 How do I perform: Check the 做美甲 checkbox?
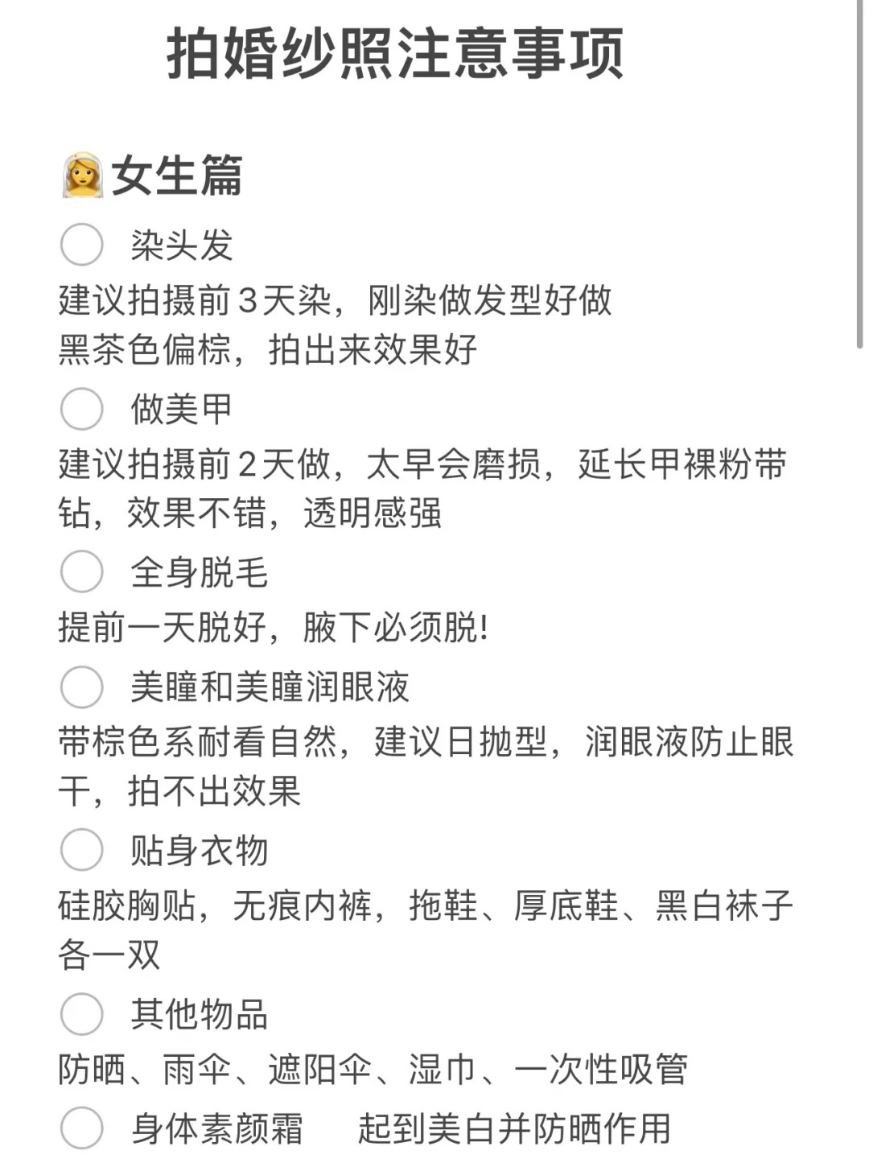[81, 409]
